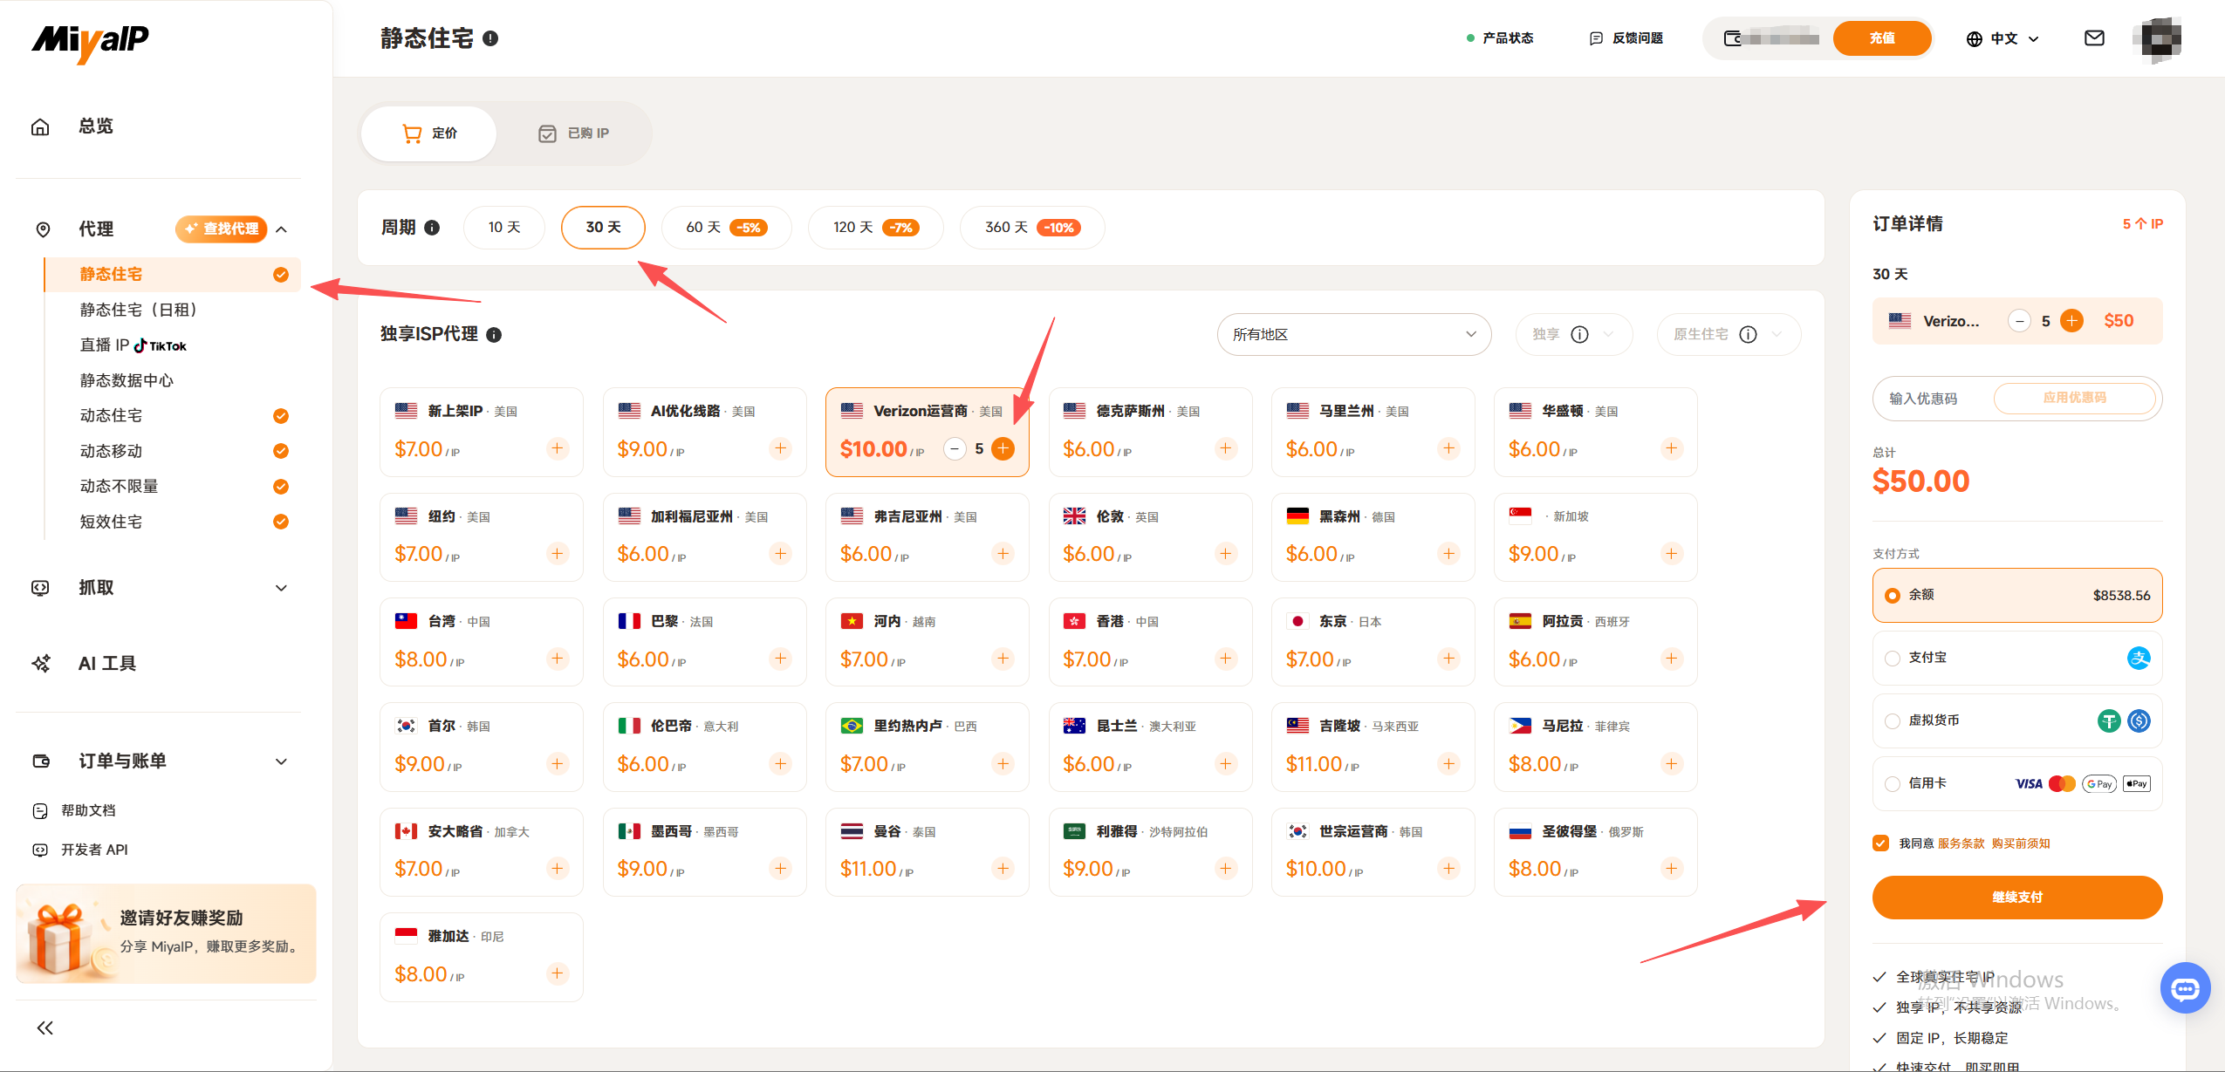Add one 新上架IP proxy with plus icon
Viewport: 2225px width, 1072px height.
558,448
